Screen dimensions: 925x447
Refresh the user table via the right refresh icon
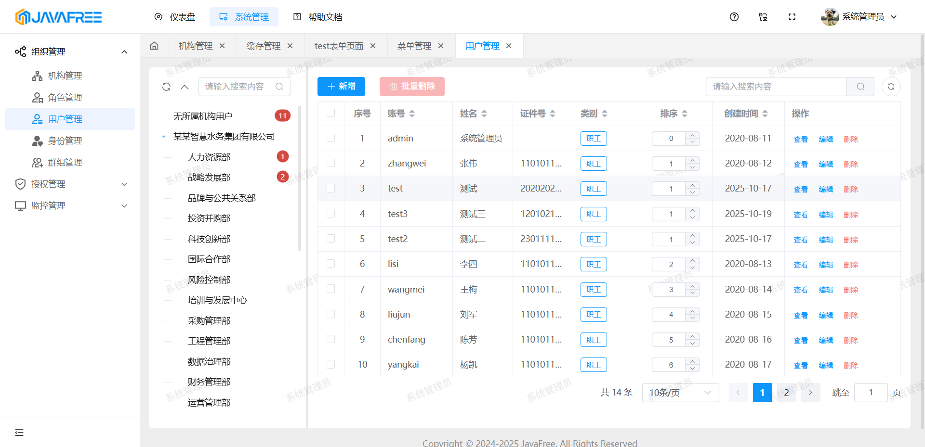(891, 87)
